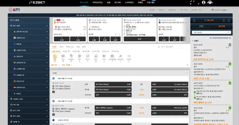Screen dimensions: 239x125
Task: Expand the 대한민국 (21) league list
Action: 47,38
